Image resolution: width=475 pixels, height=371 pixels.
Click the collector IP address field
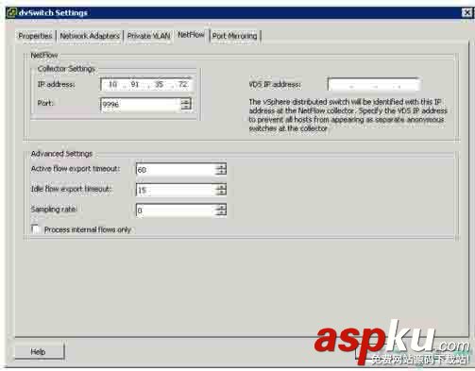pos(145,84)
